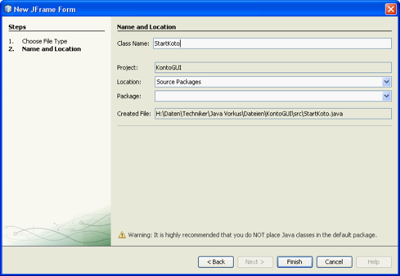Open the Location dropdown arrow
This screenshot has width=400, height=276.
pyautogui.click(x=386, y=82)
